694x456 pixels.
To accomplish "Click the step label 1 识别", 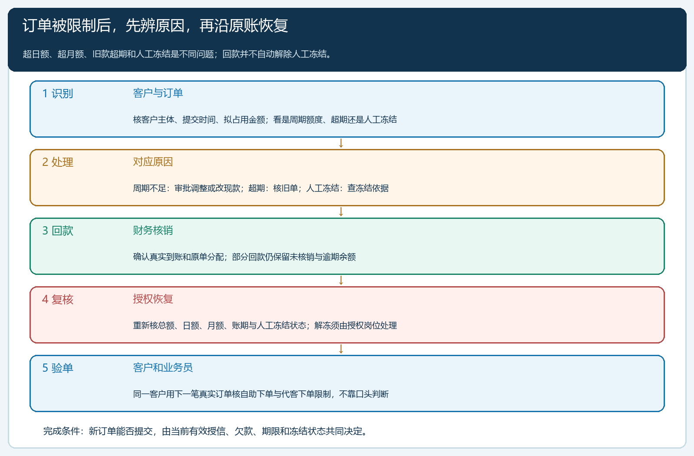I will [58, 93].
